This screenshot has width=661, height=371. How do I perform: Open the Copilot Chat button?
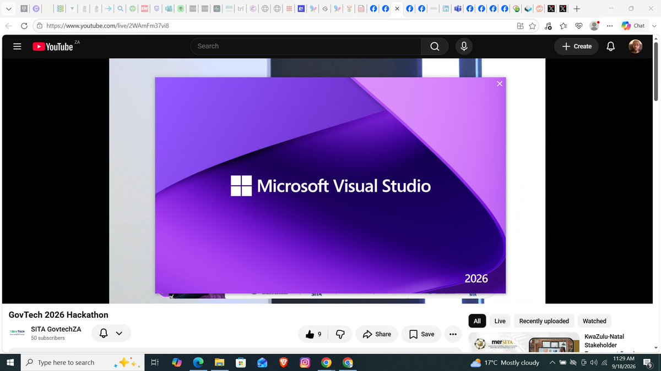click(633, 26)
